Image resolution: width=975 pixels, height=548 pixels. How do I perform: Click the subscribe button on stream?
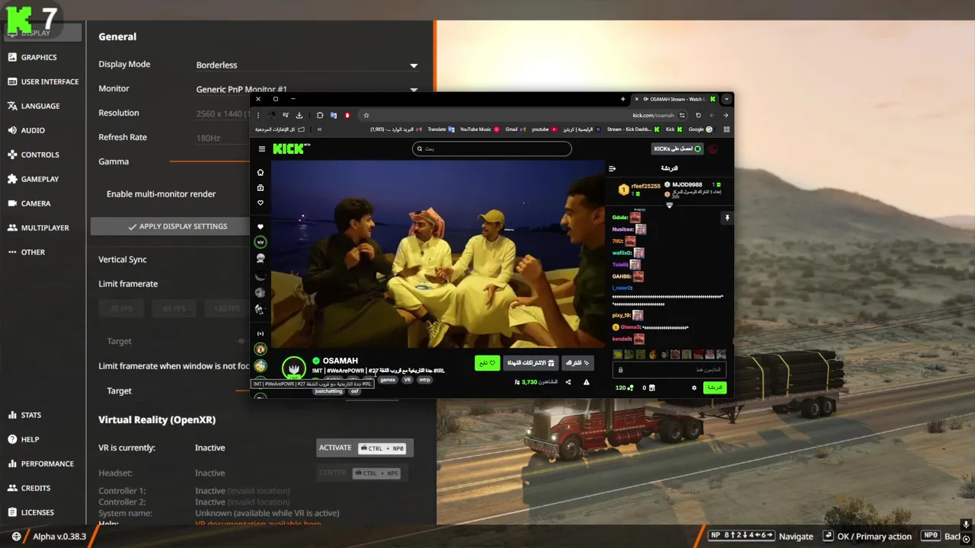[577, 363]
